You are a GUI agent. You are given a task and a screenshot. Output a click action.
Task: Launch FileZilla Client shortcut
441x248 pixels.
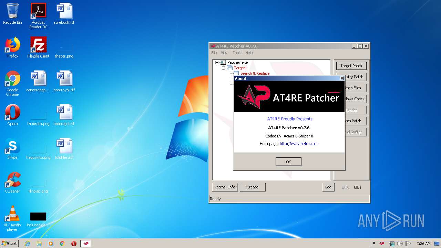38,48
